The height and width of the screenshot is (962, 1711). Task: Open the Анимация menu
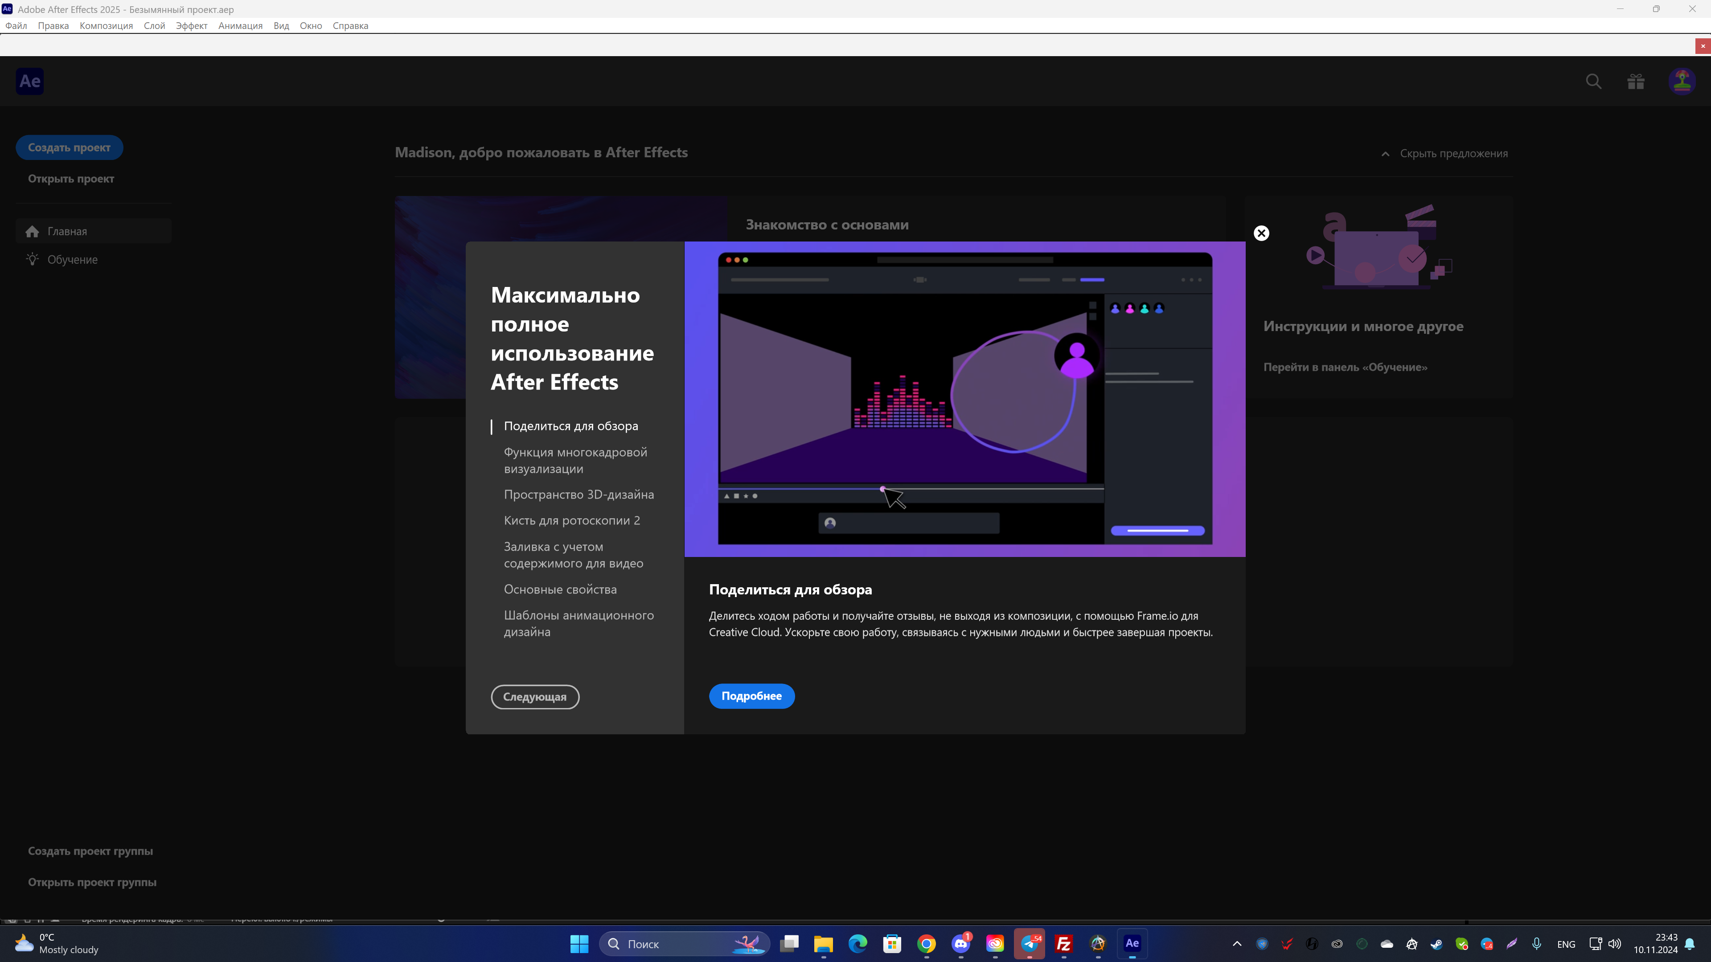(x=240, y=26)
